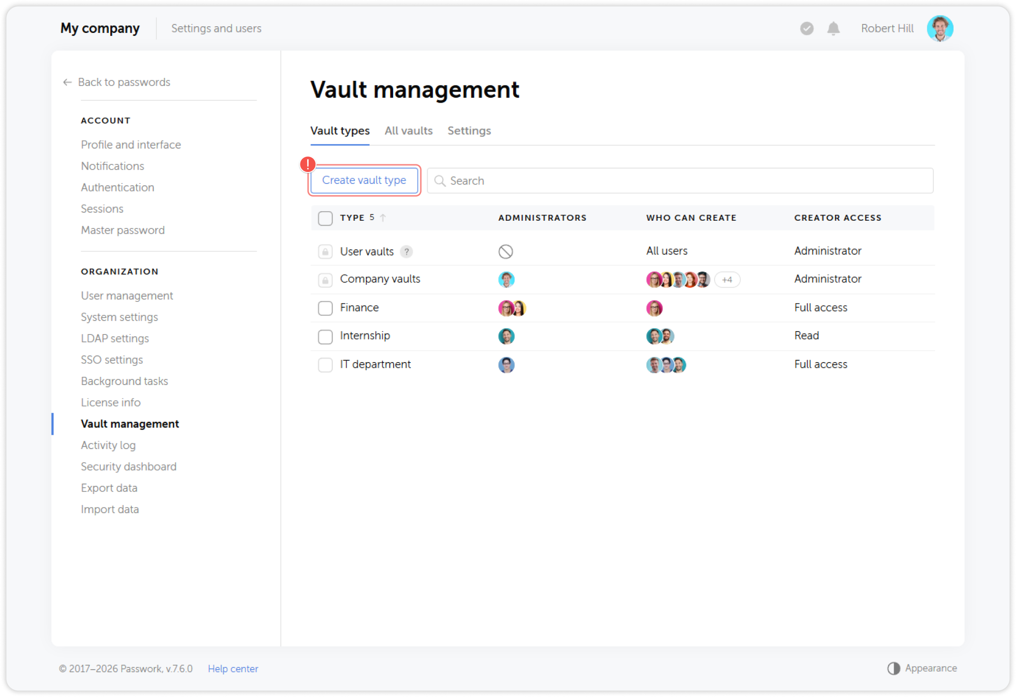Click the administrator avatar in Company vaults row

(x=506, y=279)
